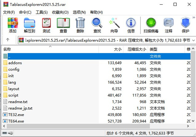
Task: Select the config folder
Action: [96, 69]
